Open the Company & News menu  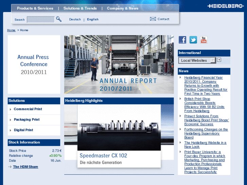coord(123,8)
